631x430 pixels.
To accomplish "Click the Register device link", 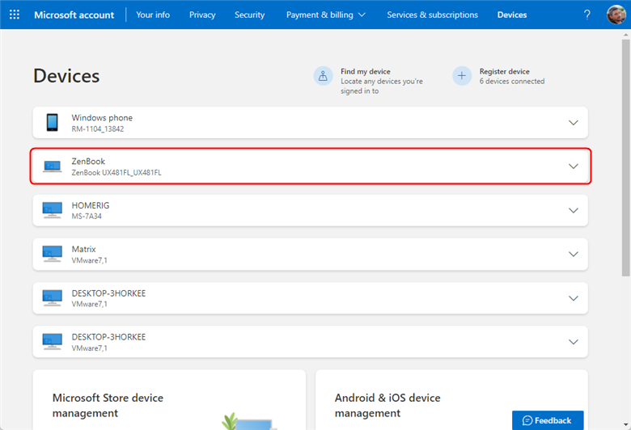I will pyautogui.click(x=504, y=71).
